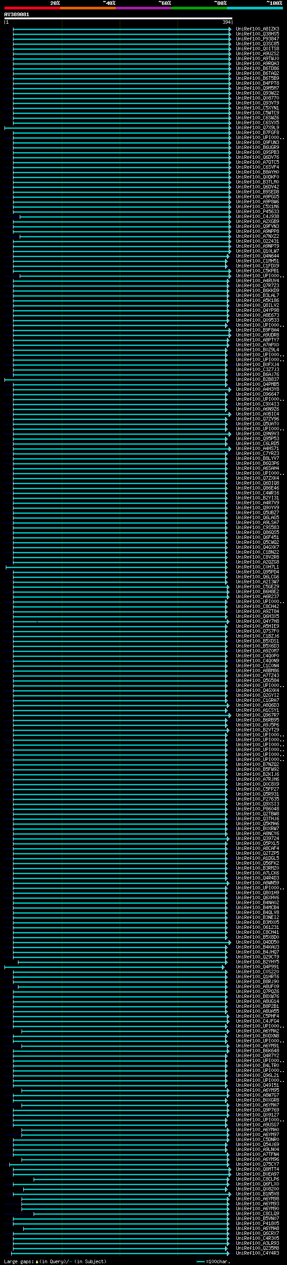Click the UniRef100_B7FGF8 label
The image size is (287, 1265).
(257, 132)
